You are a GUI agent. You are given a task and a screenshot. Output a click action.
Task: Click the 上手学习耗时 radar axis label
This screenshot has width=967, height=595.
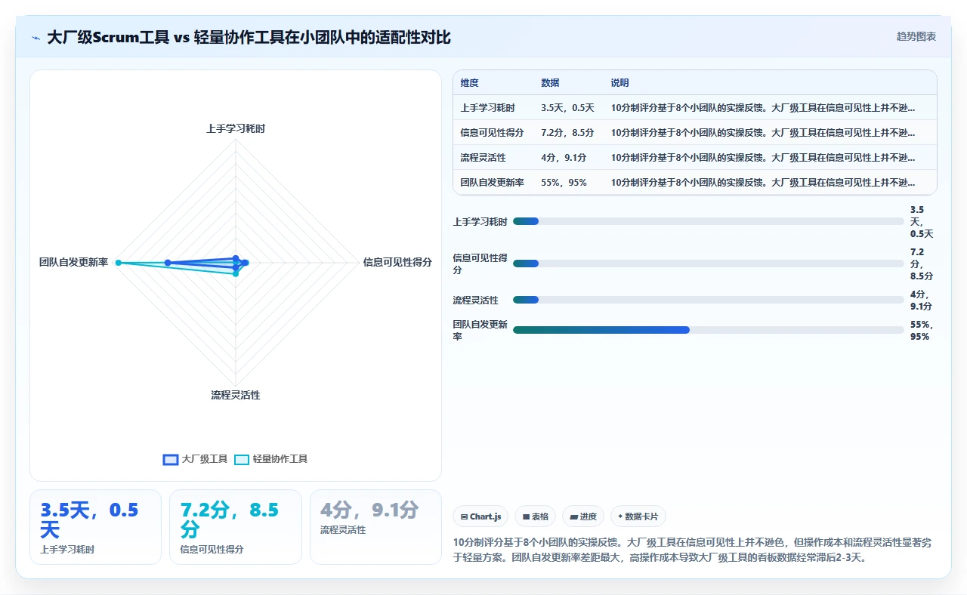pyautogui.click(x=236, y=128)
